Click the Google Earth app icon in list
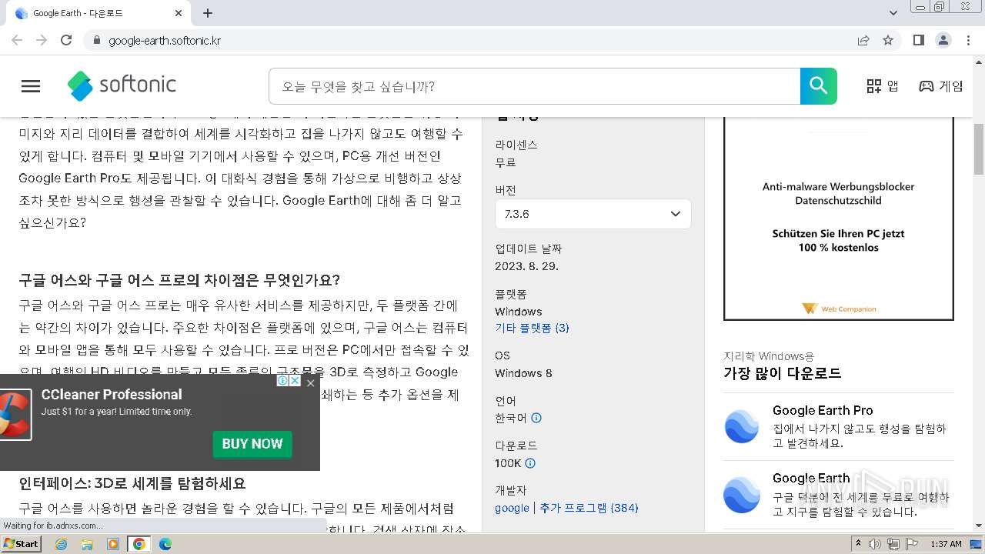 click(742, 494)
